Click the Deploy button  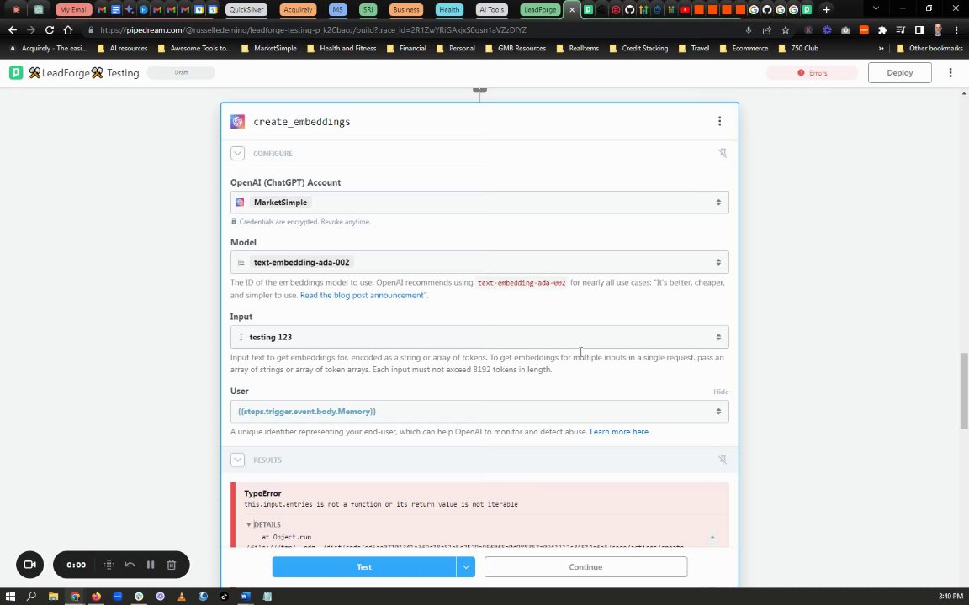coord(899,73)
